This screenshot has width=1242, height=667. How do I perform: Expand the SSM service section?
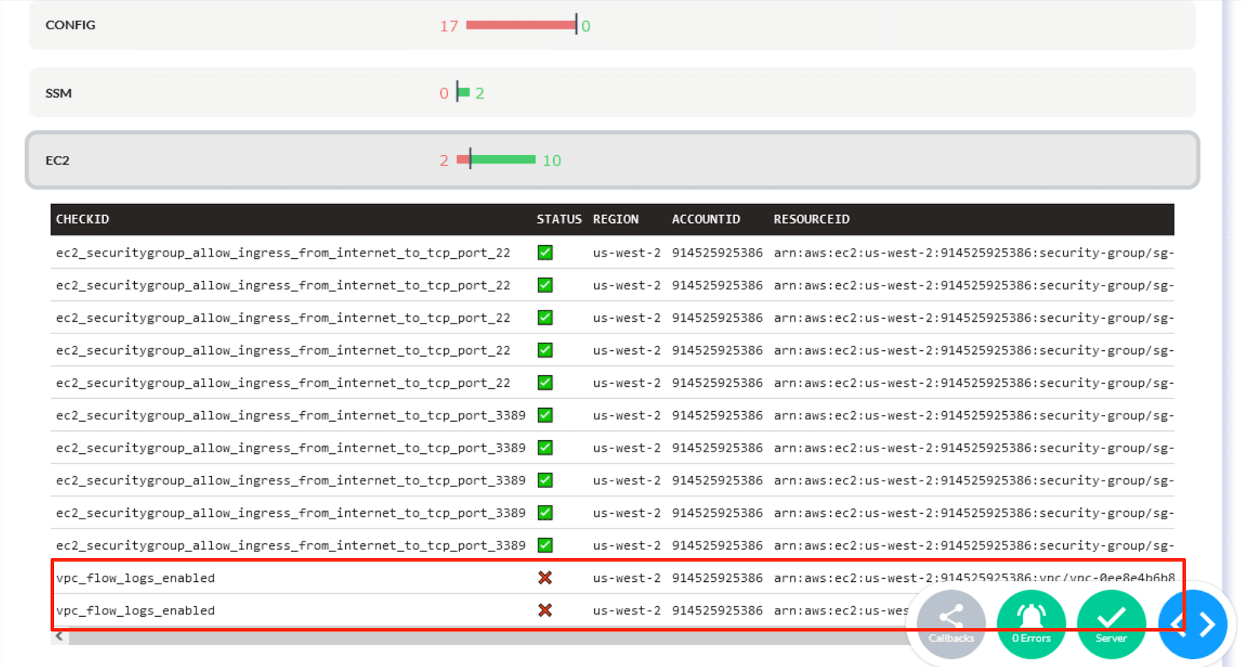612,93
